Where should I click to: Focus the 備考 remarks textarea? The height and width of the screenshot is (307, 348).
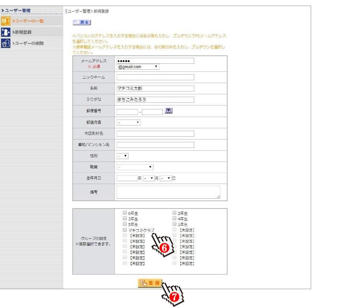(x=168, y=192)
